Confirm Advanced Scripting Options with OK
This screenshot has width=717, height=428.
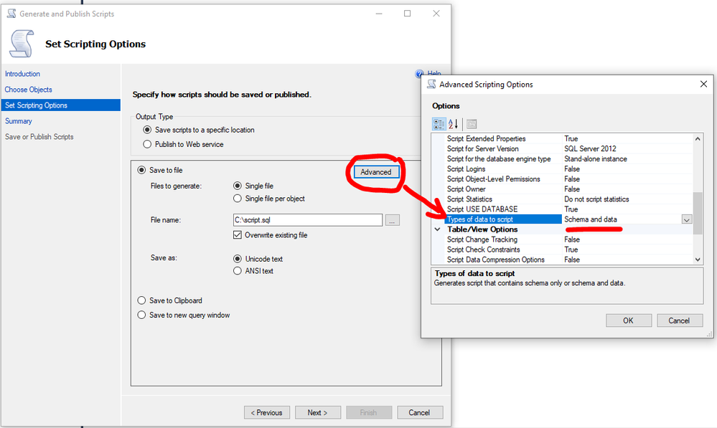pos(629,320)
